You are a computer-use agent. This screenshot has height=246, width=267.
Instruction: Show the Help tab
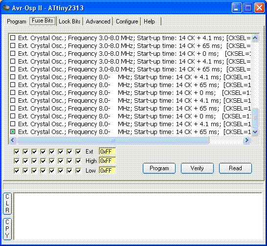coord(149,22)
